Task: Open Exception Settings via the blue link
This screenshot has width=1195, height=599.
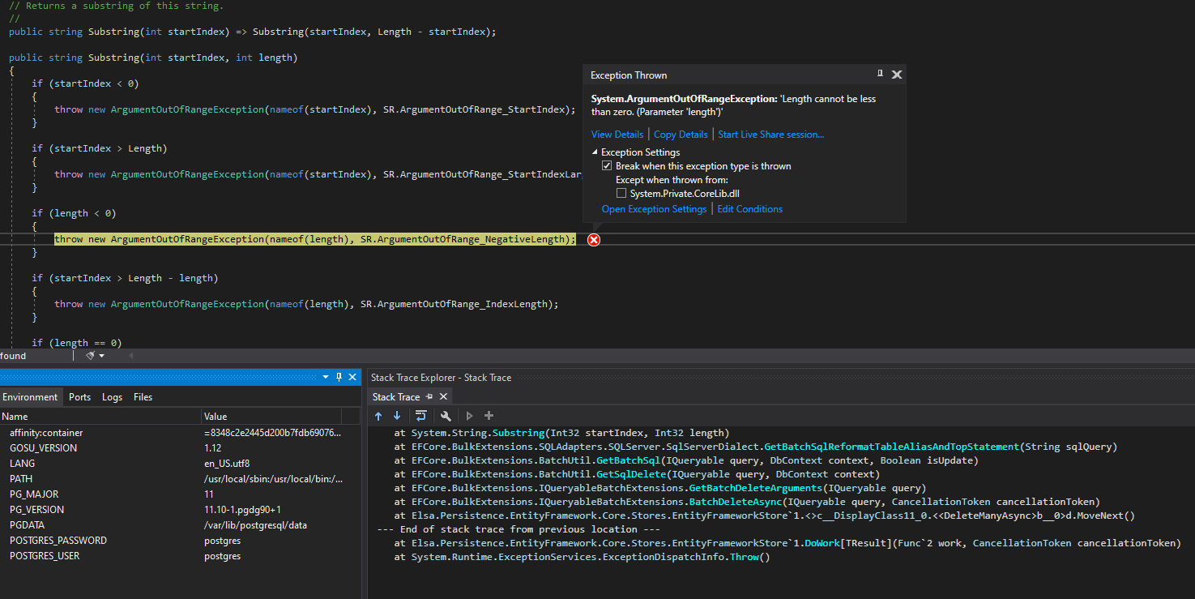Action: 654,208
